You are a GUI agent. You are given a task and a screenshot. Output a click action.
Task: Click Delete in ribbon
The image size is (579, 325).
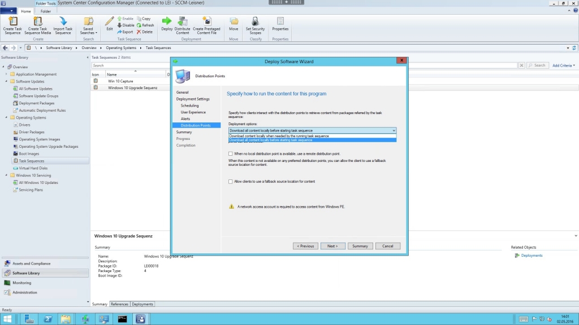point(144,32)
